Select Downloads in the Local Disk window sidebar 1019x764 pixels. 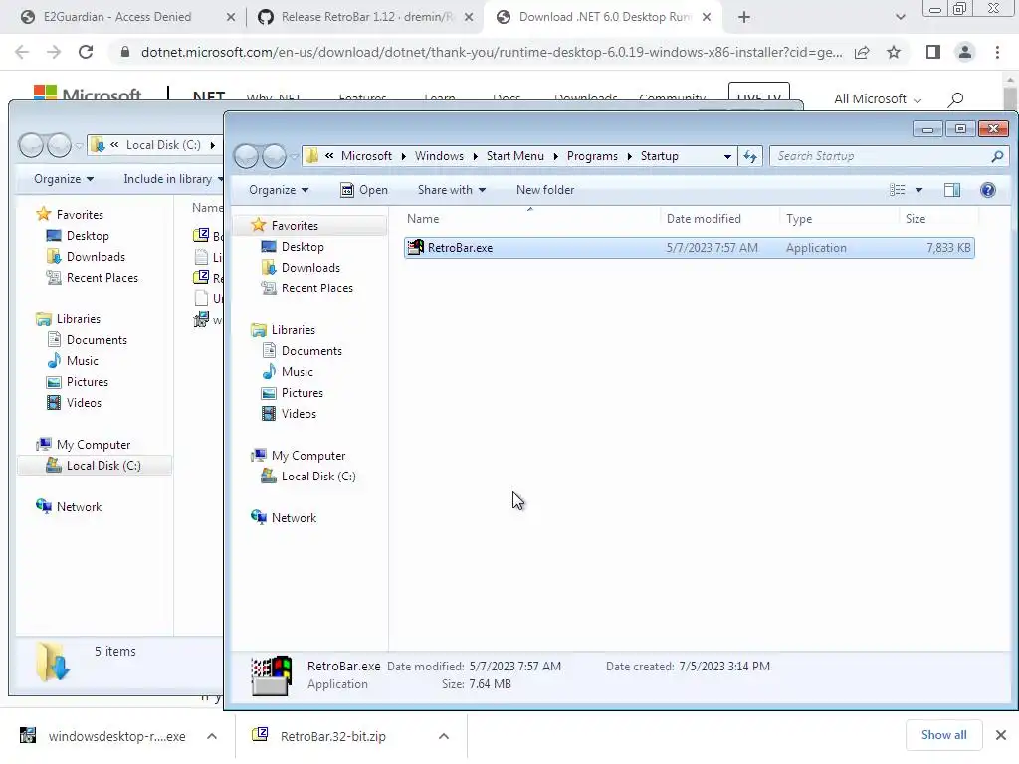coord(96,256)
